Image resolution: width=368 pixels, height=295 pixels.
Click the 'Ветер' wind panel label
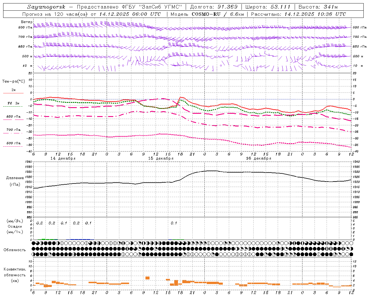(x=26, y=22)
